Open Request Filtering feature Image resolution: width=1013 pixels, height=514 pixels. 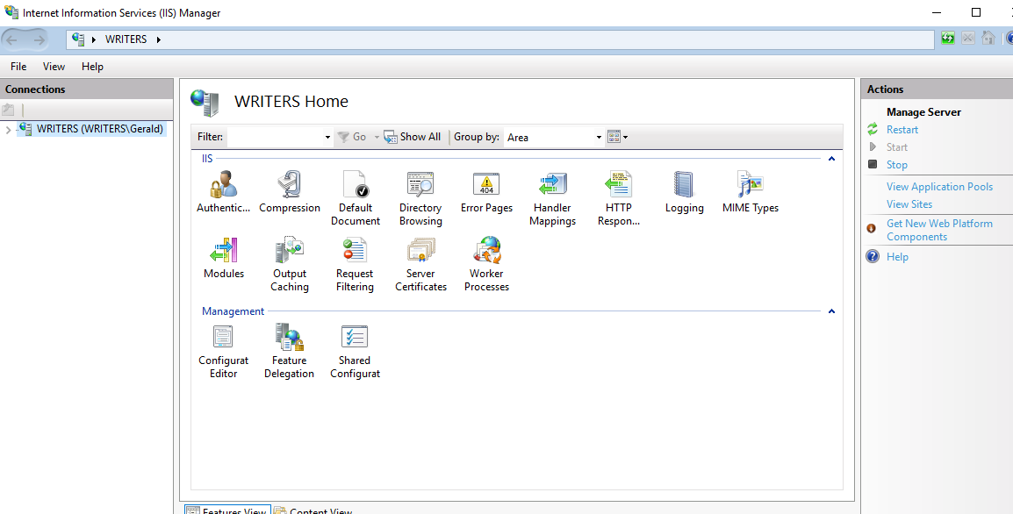pos(355,251)
